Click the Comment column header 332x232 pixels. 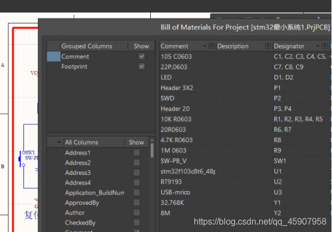(174, 46)
